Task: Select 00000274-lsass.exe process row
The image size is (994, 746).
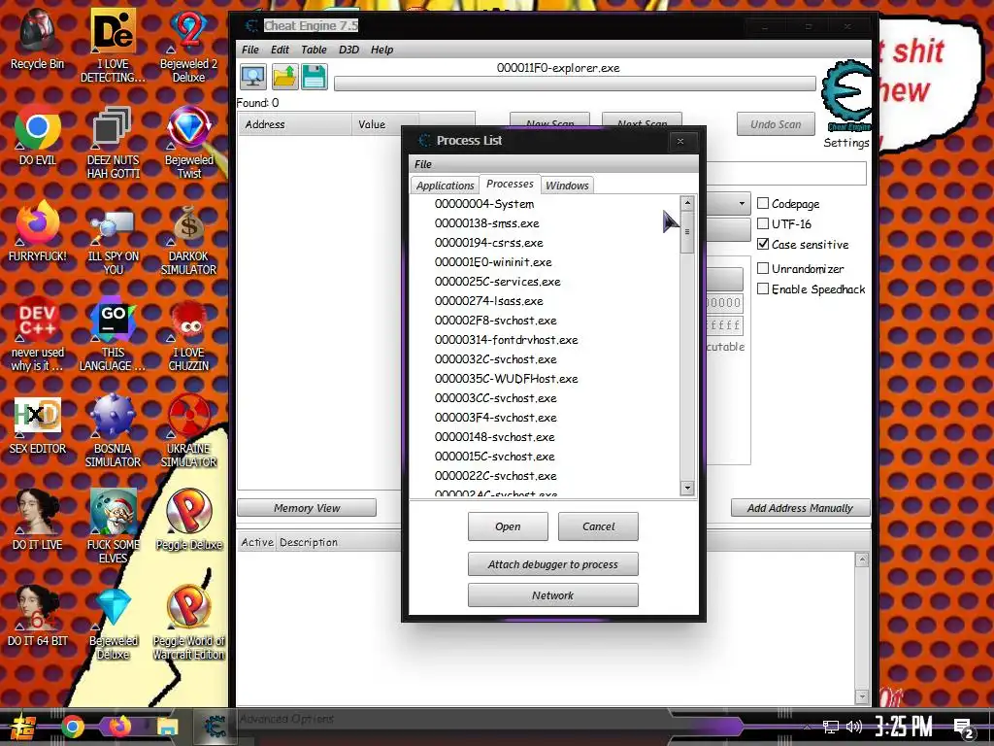Action: (x=489, y=301)
